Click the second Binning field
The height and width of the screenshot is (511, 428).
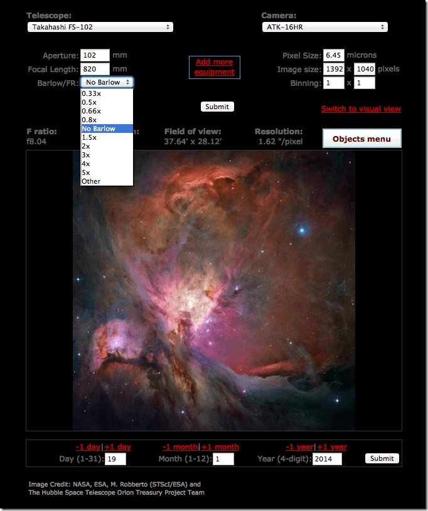pyautogui.click(x=365, y=83)
